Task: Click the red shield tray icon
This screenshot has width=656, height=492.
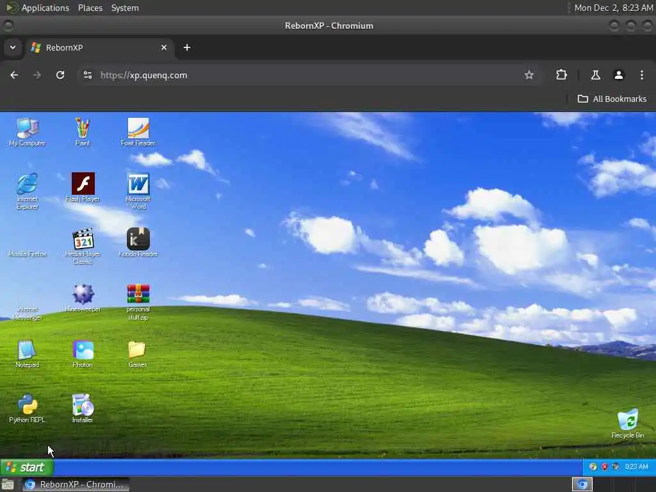Action: coord(605,467)
